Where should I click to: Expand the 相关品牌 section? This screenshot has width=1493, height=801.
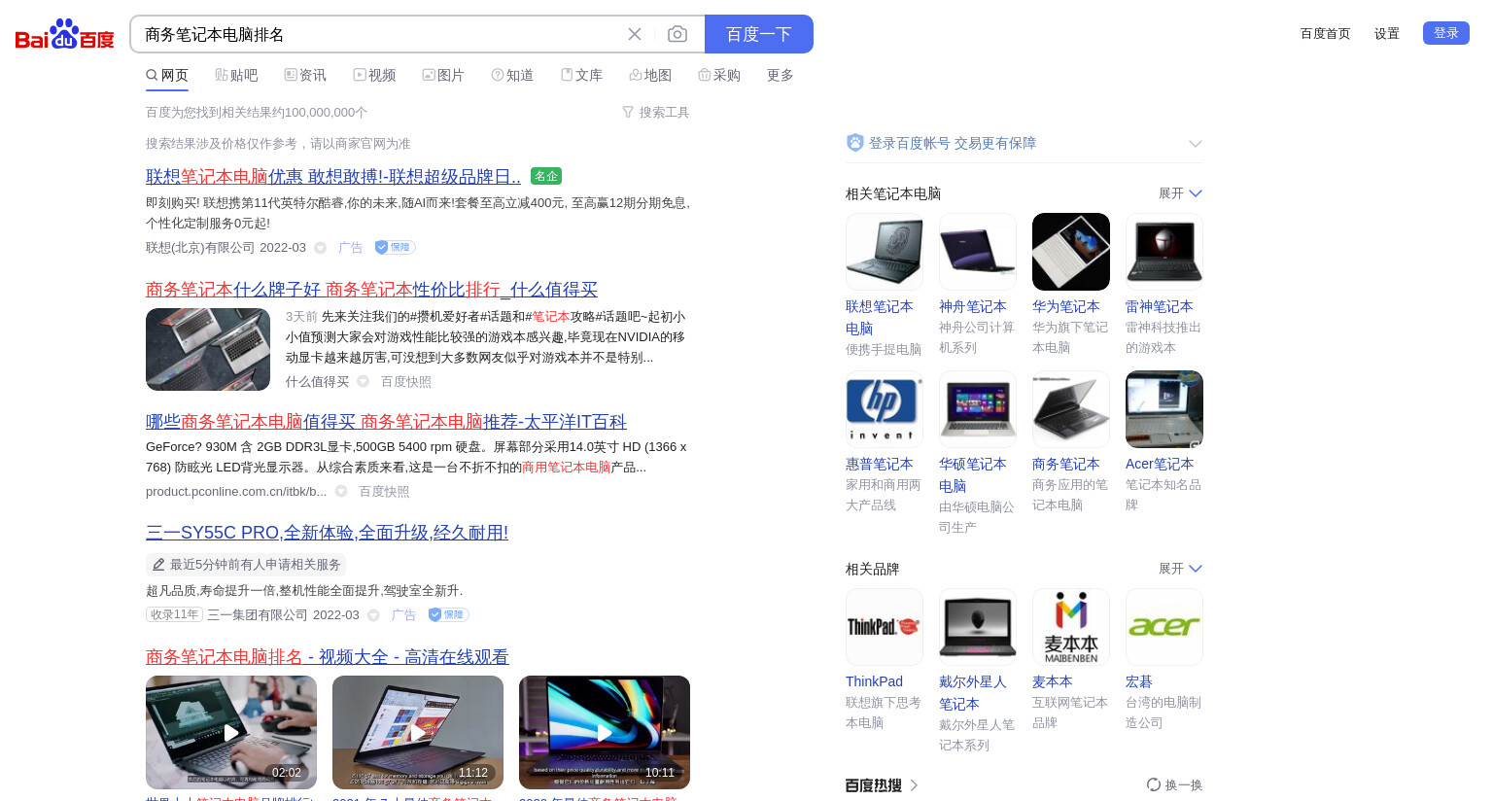(x=1180, y=569)
